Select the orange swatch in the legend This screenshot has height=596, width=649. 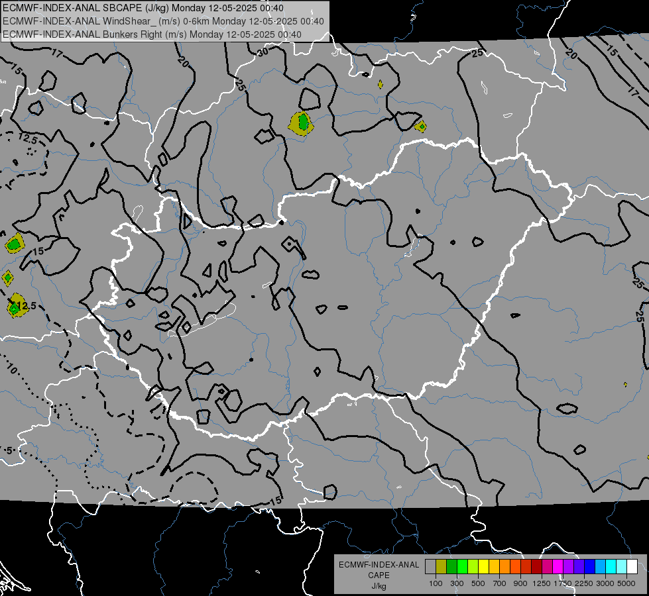505,566
